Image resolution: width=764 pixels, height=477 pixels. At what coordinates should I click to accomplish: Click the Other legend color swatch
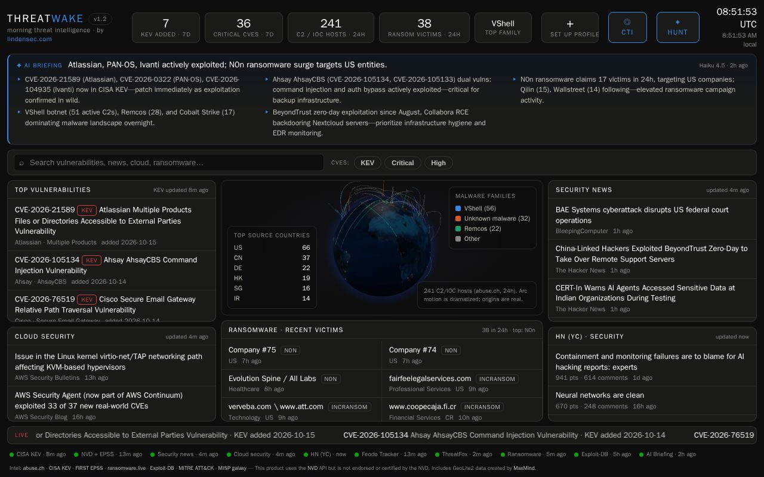(x=458, y=239)
